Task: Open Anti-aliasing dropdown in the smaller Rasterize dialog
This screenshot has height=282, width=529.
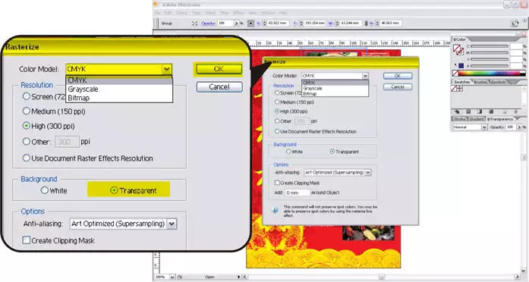Action: 338,172
